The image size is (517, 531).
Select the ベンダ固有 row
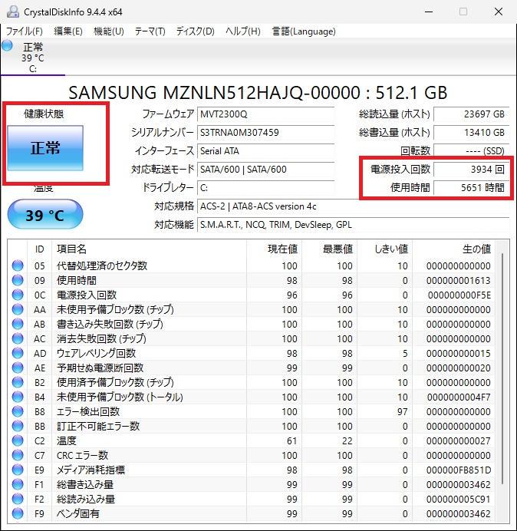pyautogui.click(x=251, y=513)
